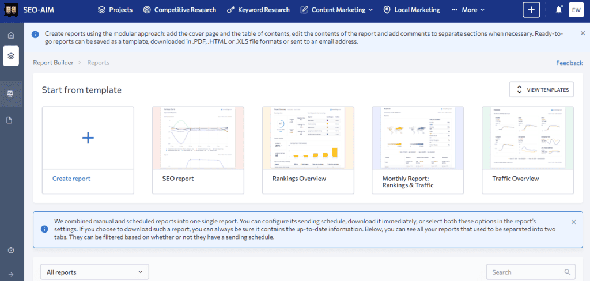Open the EW user profile menu
The image size is (590, 281).
pyautogui.click(x=576, y=10)
